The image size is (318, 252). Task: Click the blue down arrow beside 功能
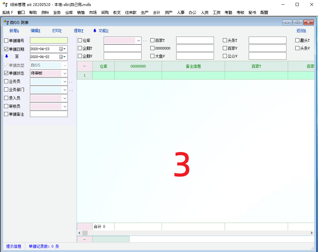pos(95,31)
